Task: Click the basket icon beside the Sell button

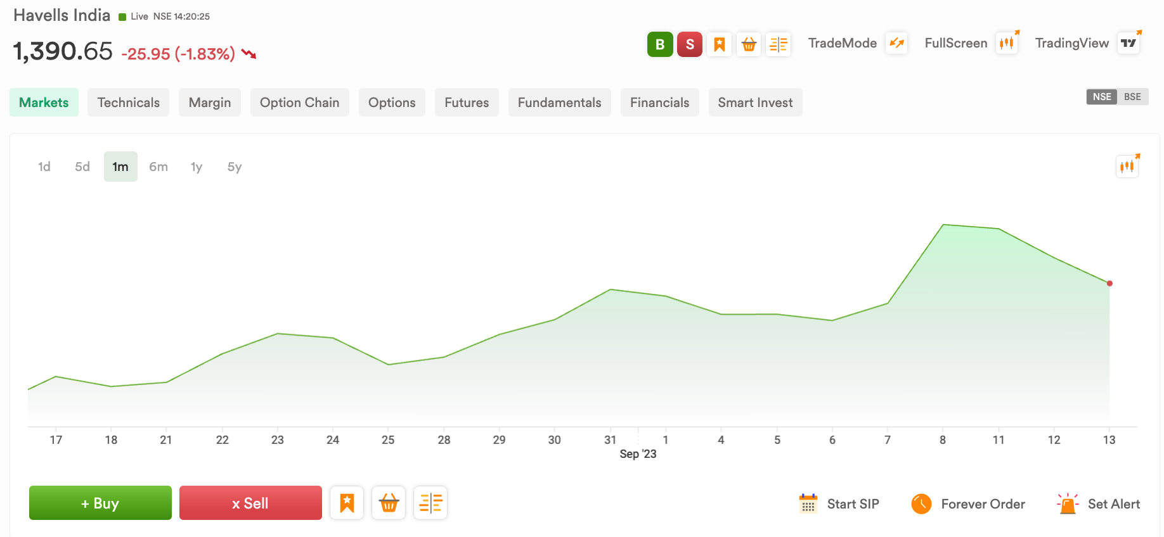Action: [389, 503]
